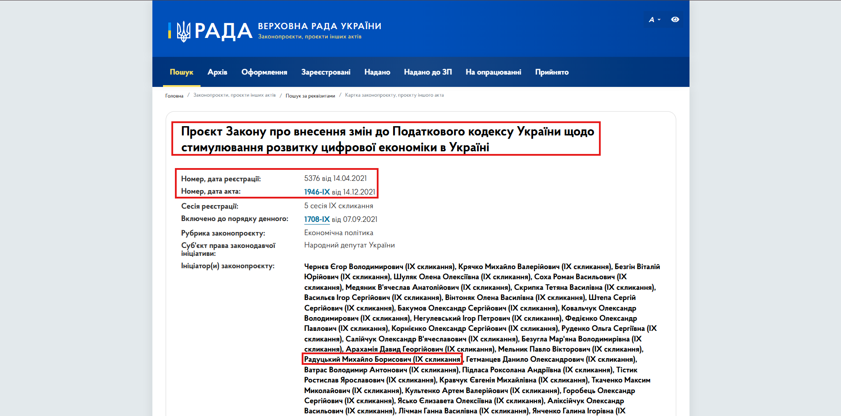Image resolution: width=841 pixels, height=416 pixels.
Task: Click initiator Чернєв Єгор Володимирович
Action: point(379,266)
